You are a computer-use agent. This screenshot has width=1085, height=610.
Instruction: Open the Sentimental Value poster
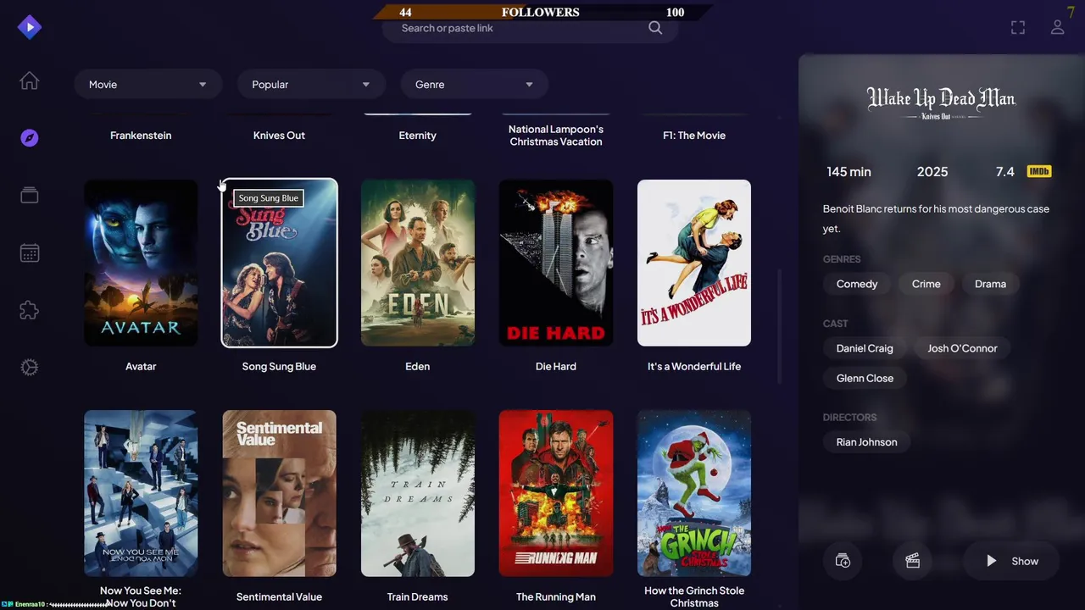tap(279, 493)
